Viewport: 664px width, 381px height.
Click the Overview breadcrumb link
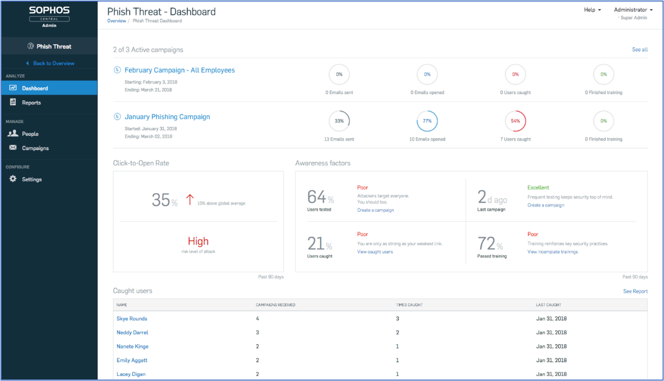[117, 21]
